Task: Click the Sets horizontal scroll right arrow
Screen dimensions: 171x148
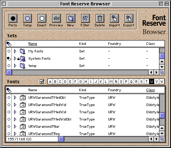Action: click(157, 72)
